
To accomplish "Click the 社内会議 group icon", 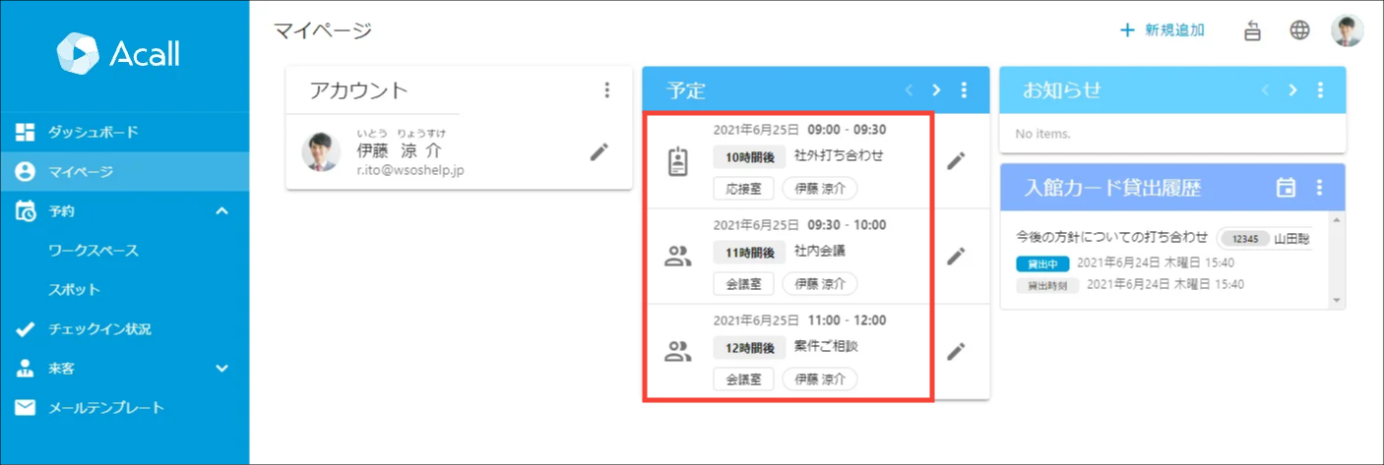I will (x=678, y=257).
